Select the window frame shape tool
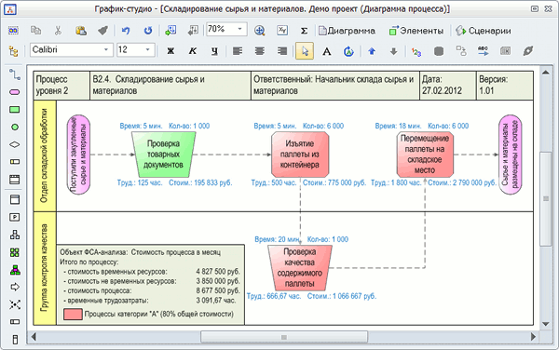This screenshot has width=559, height=350. click(x=15, y=199)
